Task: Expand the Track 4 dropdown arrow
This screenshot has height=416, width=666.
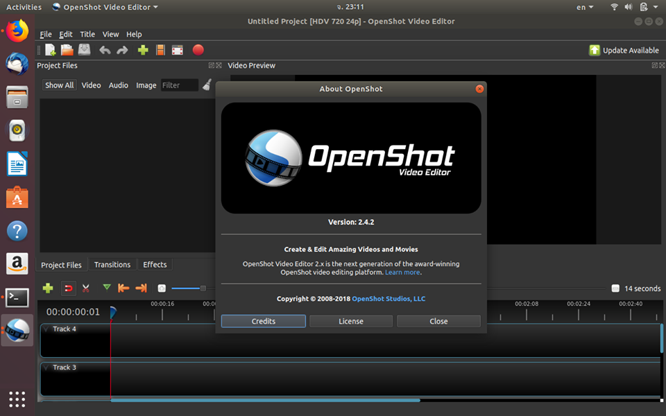Action: 46,329
